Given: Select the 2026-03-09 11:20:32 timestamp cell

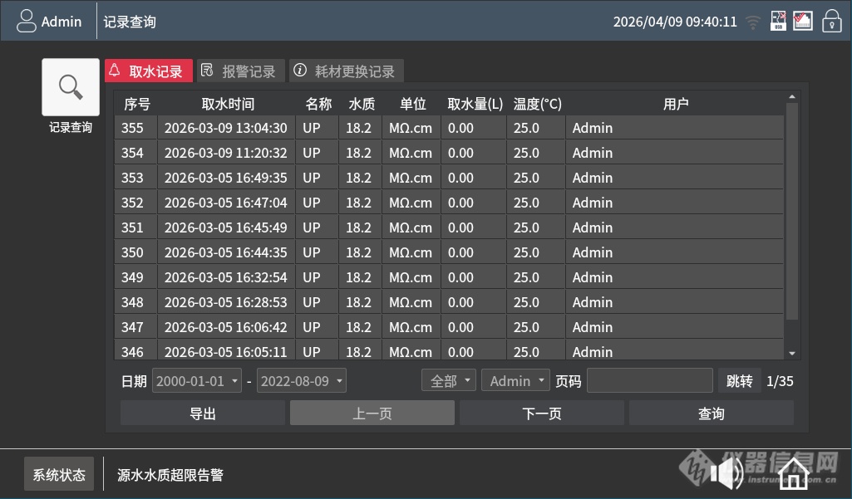Looking at the screenshot, I should click(x=226, y=153).
